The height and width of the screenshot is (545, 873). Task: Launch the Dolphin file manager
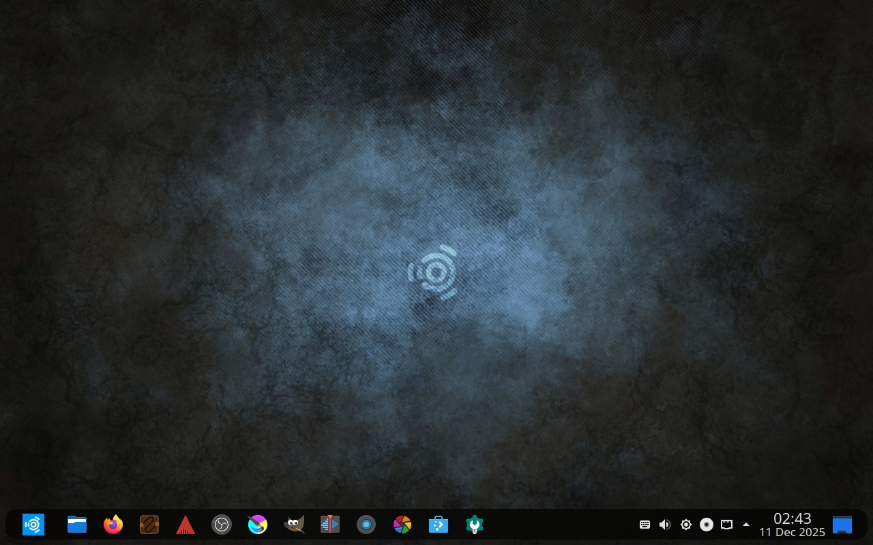[77, 525]
